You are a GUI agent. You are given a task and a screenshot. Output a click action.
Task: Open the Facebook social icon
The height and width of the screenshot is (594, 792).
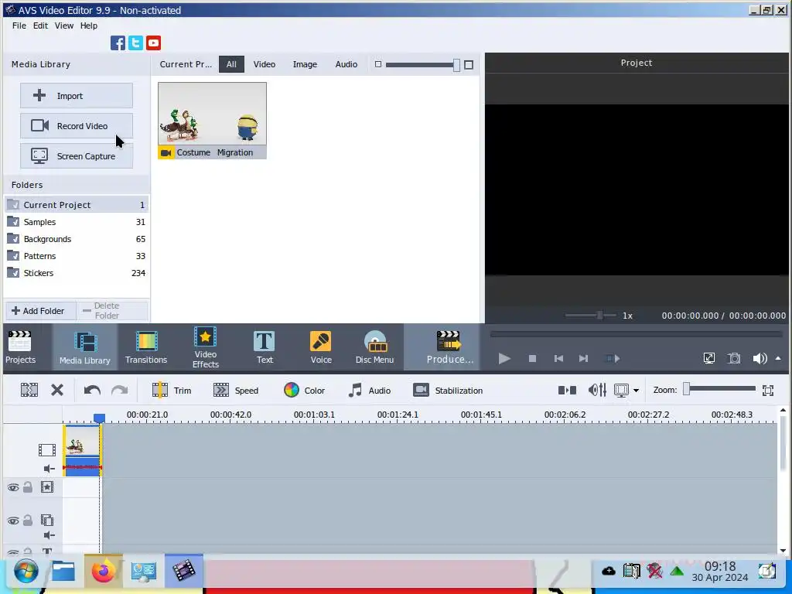(x=118, y=43)
